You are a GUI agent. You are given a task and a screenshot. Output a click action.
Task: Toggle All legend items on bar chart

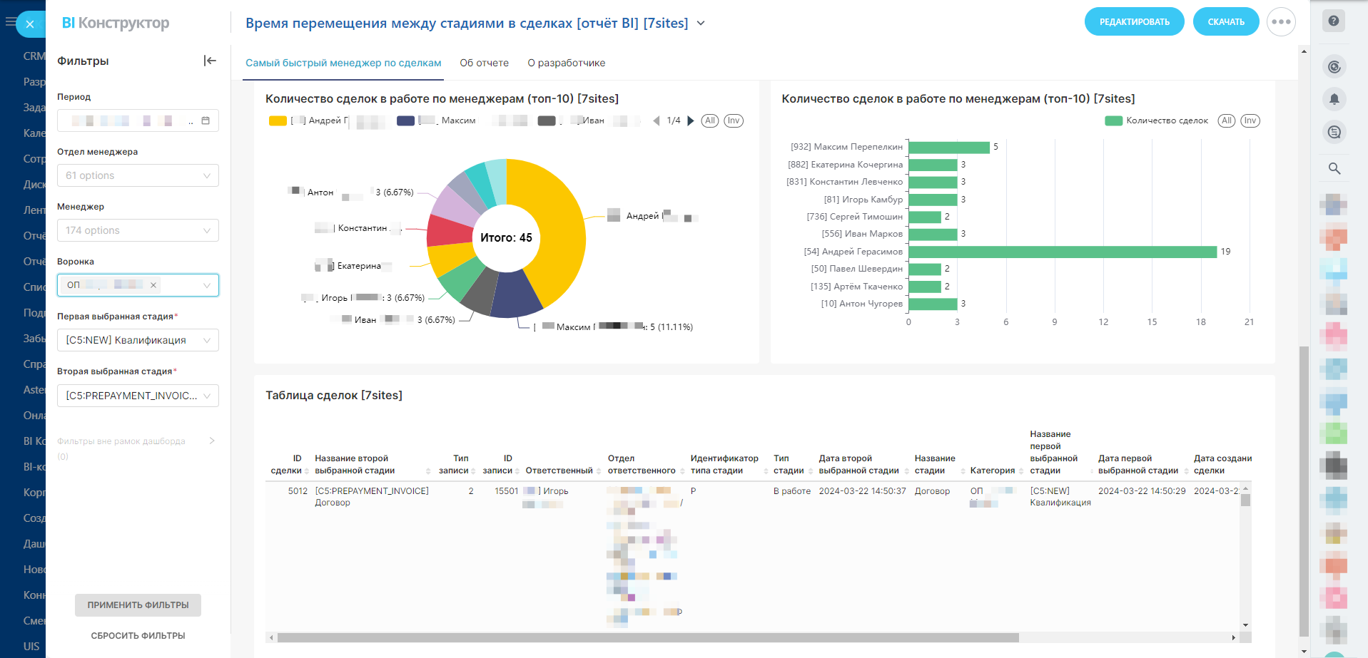(x=1226, y=121)
